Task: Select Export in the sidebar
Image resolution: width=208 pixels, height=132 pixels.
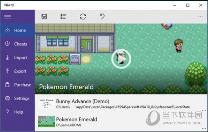Action: (x=18, y=71)
